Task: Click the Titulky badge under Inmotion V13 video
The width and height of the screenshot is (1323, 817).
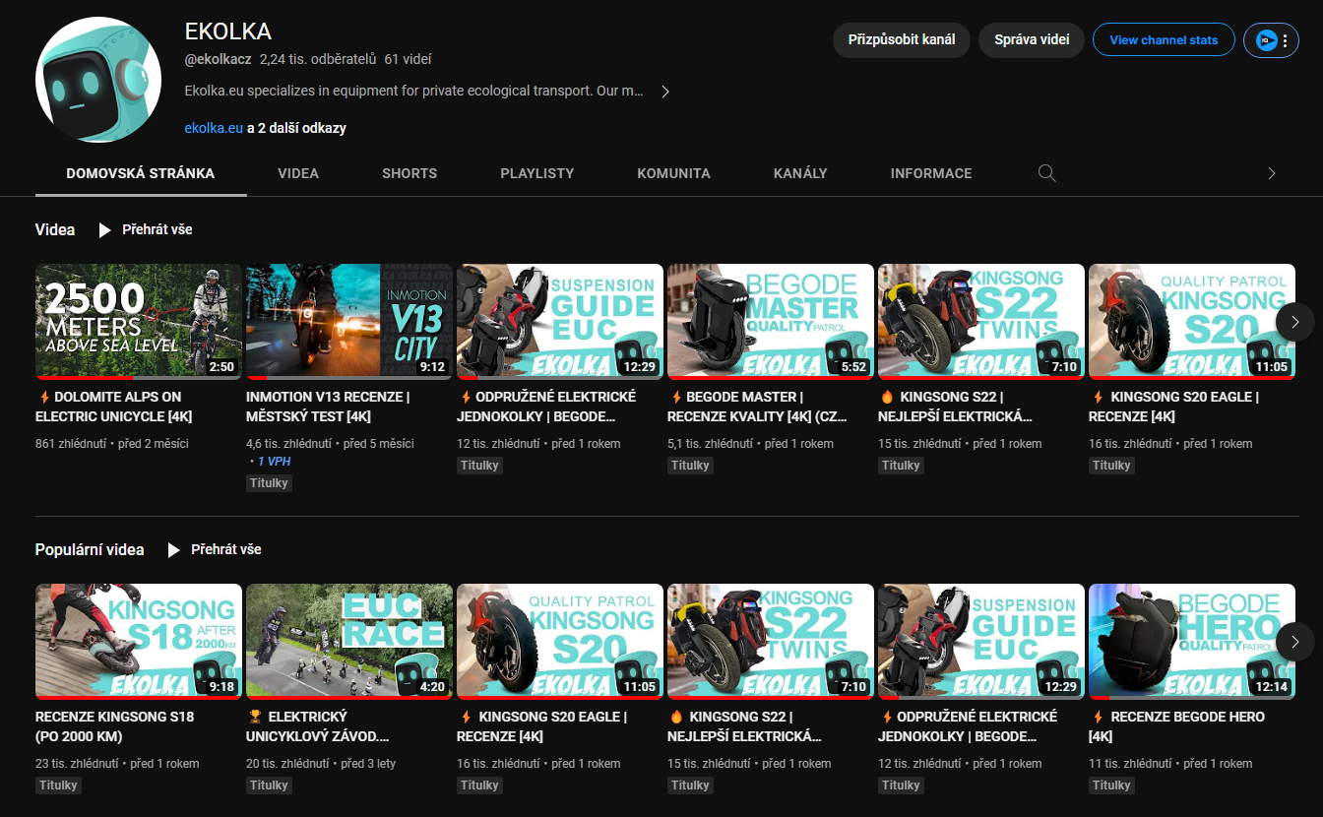Action: coord(269,483)
